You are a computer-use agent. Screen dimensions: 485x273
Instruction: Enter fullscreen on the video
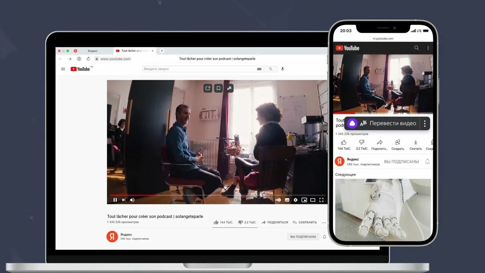321,200
